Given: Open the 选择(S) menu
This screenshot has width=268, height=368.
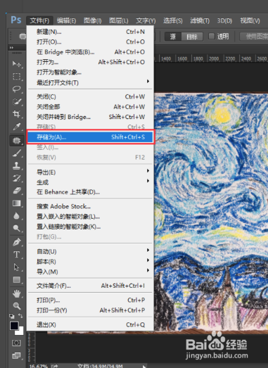Looking at the screenshot, I should tap(173, 20).
